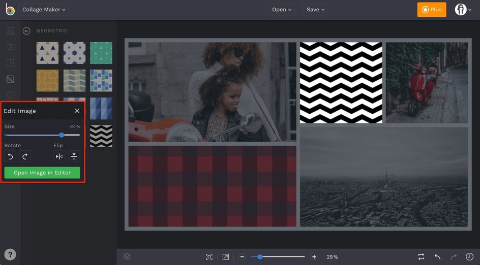Click the Open Image in Editor button

[42, 173]
